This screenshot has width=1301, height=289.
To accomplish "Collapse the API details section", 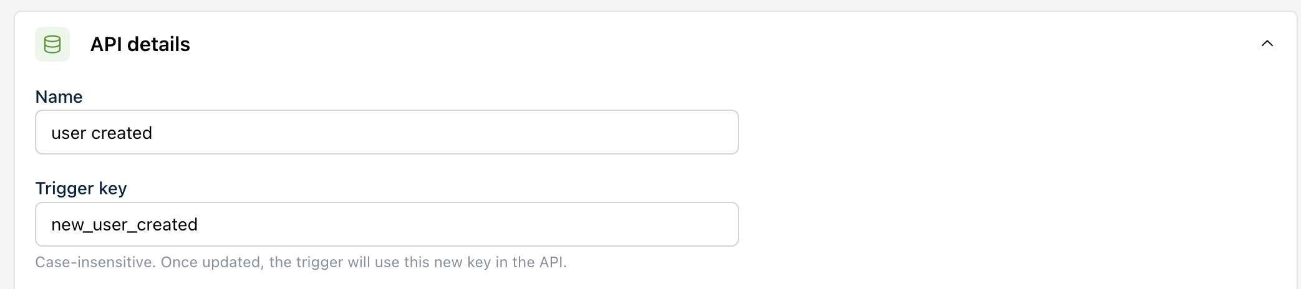I will pyautogui.click(x=1267, y=44).
